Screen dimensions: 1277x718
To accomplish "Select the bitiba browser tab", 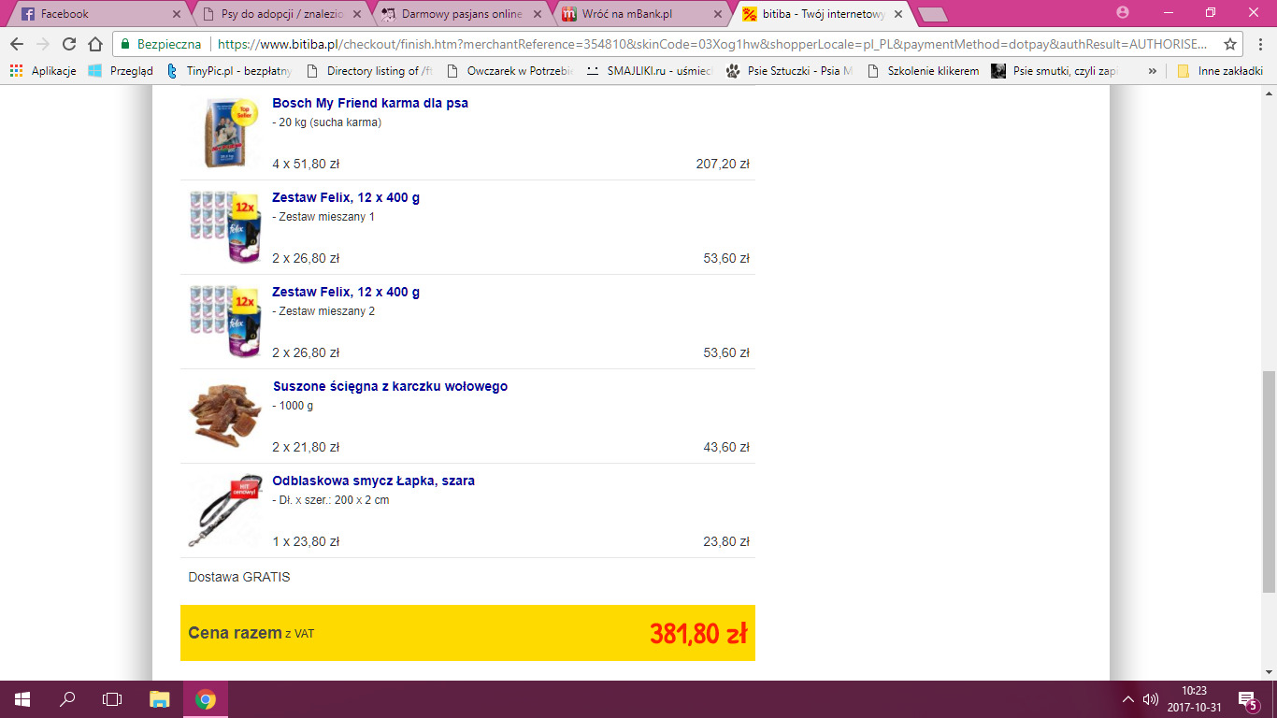I will pyautogui.click(x=822, y=14).
